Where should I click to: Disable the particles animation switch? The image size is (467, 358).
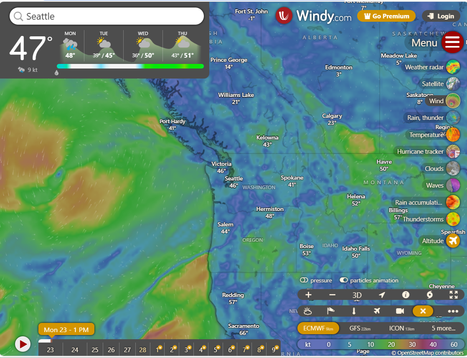[344, 280]
